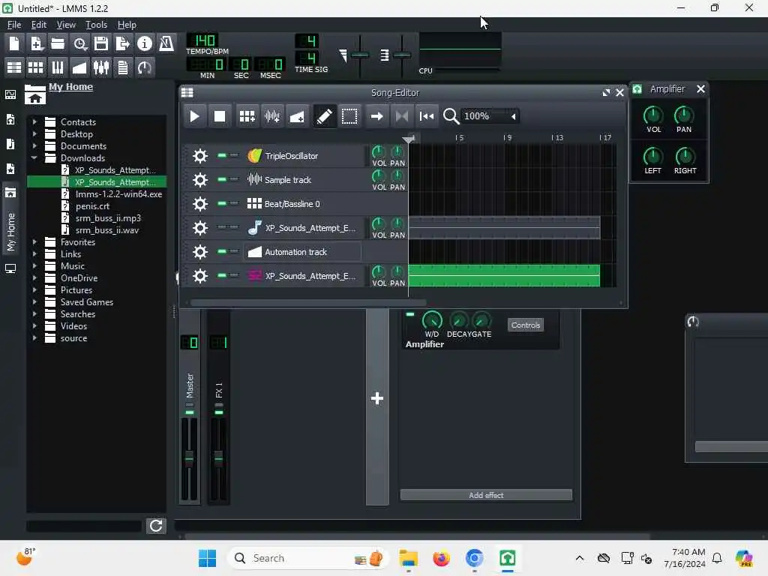Expand the Music folder
768x576 pixels.
click(34, 266)
